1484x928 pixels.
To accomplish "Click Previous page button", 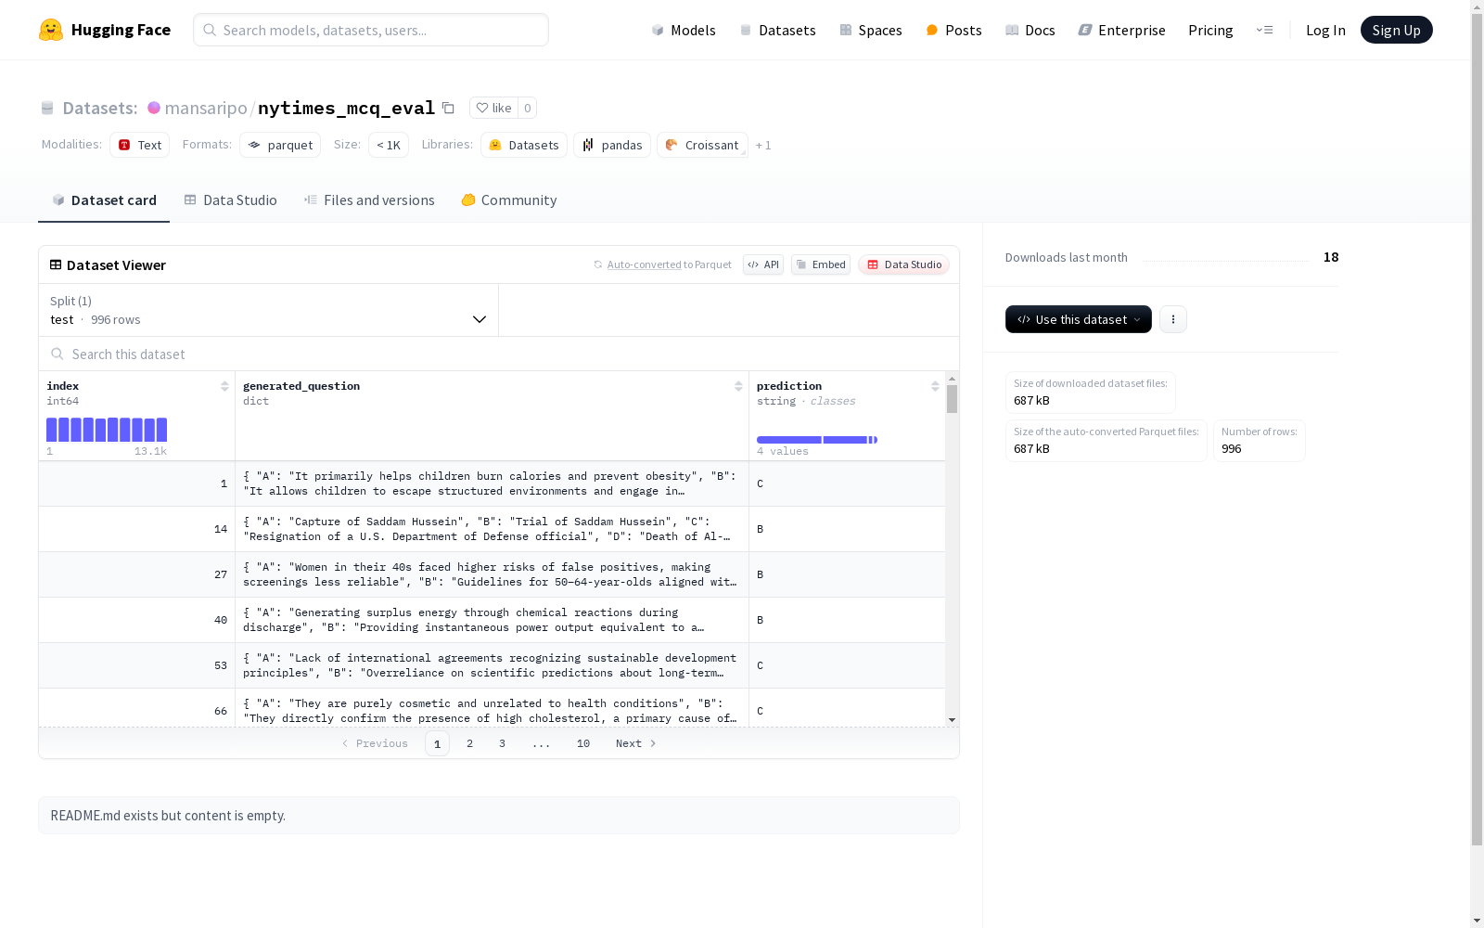I will coord(375,743).
